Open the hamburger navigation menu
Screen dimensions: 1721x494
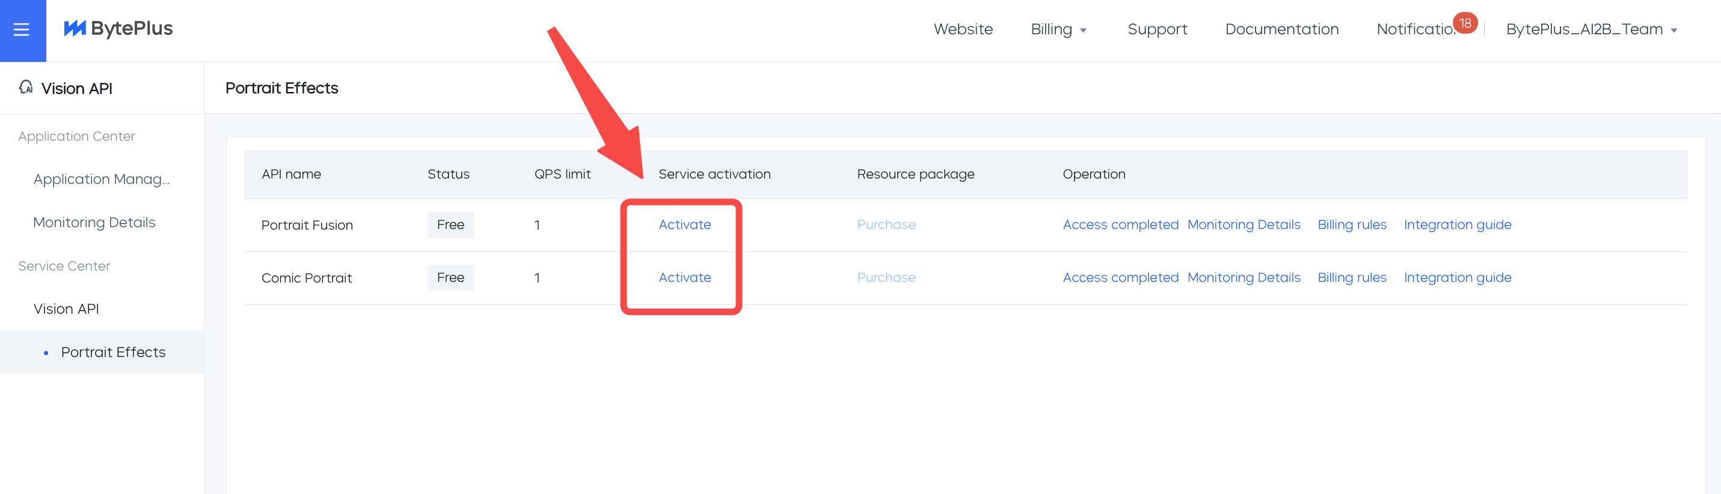(22, 29)
